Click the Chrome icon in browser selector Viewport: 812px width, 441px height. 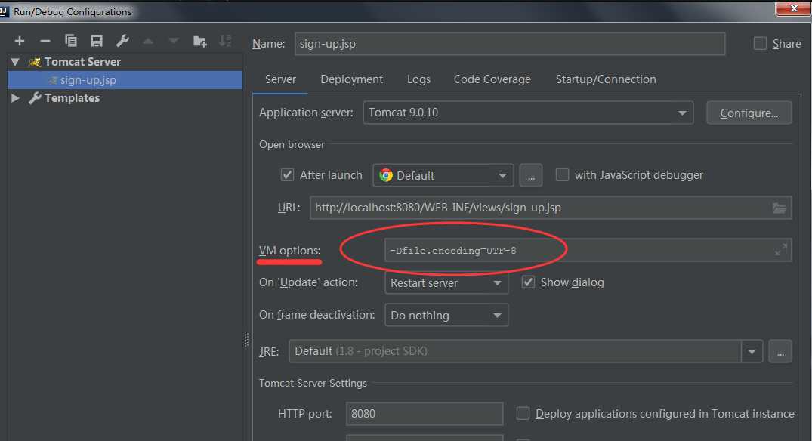(x=386, y=175)
